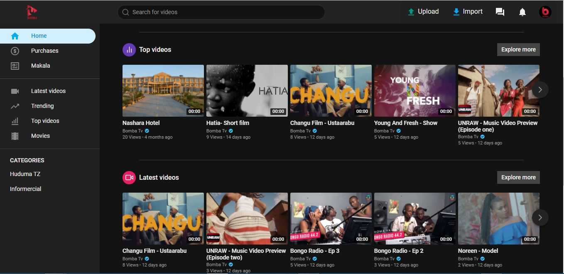This screenshot has width=564, height=274.
Task: Click the Movies film strip icon
Action: (15, 136)
